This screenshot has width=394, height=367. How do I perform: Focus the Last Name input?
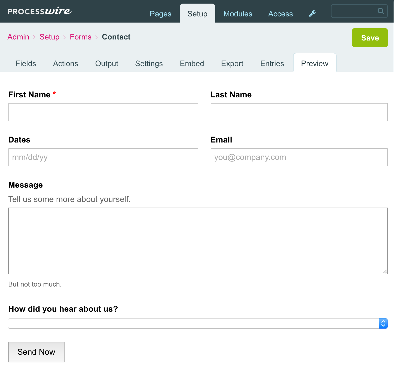point(299,112)
